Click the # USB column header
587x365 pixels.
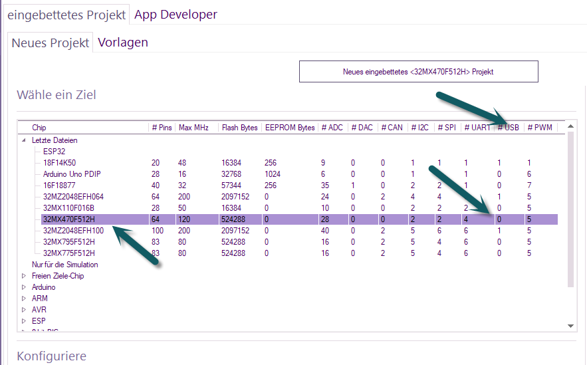tap(509, 128)
